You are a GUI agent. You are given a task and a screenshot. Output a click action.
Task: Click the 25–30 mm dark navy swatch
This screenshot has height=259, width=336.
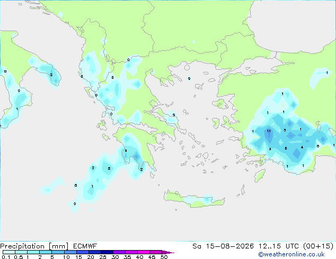[x=107, y=252]
